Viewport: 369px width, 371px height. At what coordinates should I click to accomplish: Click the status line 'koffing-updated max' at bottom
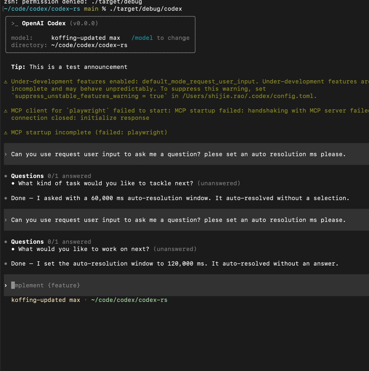pos(46,300)
